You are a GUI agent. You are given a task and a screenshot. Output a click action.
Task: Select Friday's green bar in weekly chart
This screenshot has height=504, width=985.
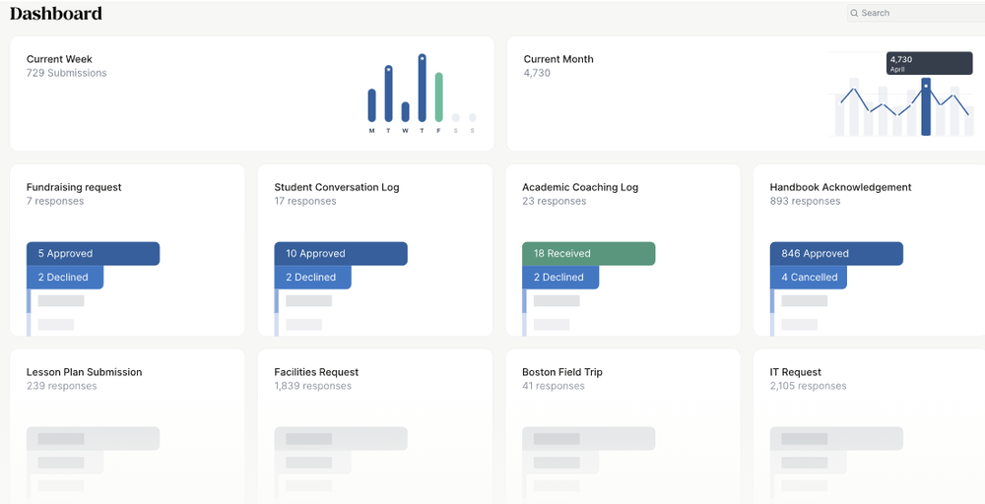point(438,96)
